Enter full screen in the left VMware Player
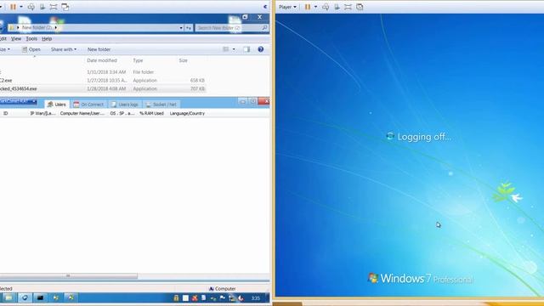Image resolution: width=544 pixels, height=306 pixels. (x=54, y=7)
